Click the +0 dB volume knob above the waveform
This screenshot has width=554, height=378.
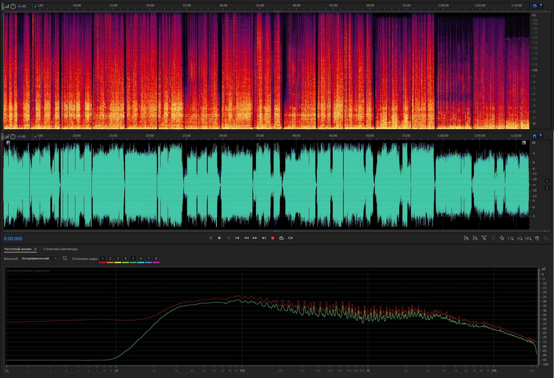(13, 137)
